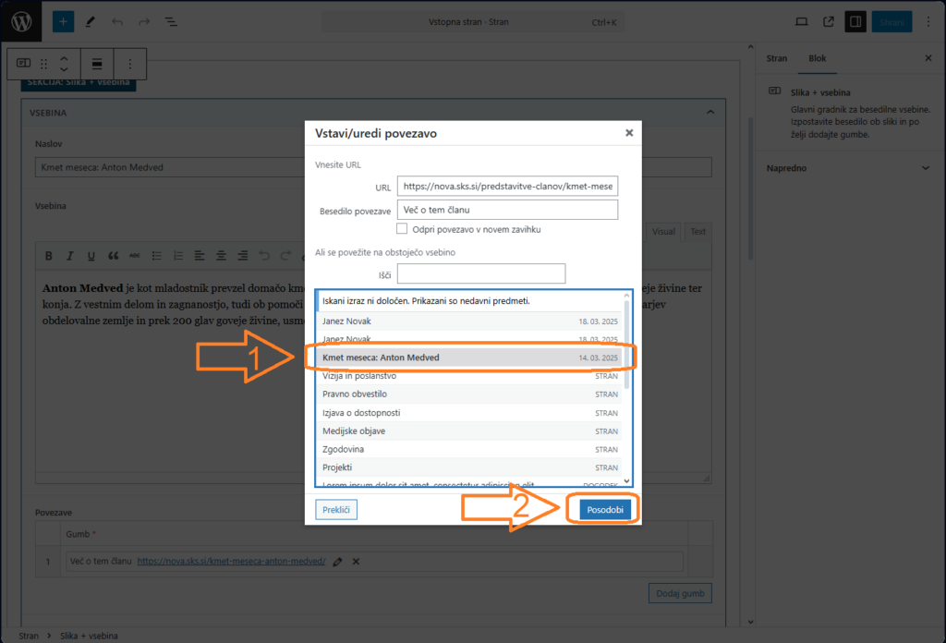946x643 pixels.
Task: Open the block inserter plus button
Action: pos(63,21)
